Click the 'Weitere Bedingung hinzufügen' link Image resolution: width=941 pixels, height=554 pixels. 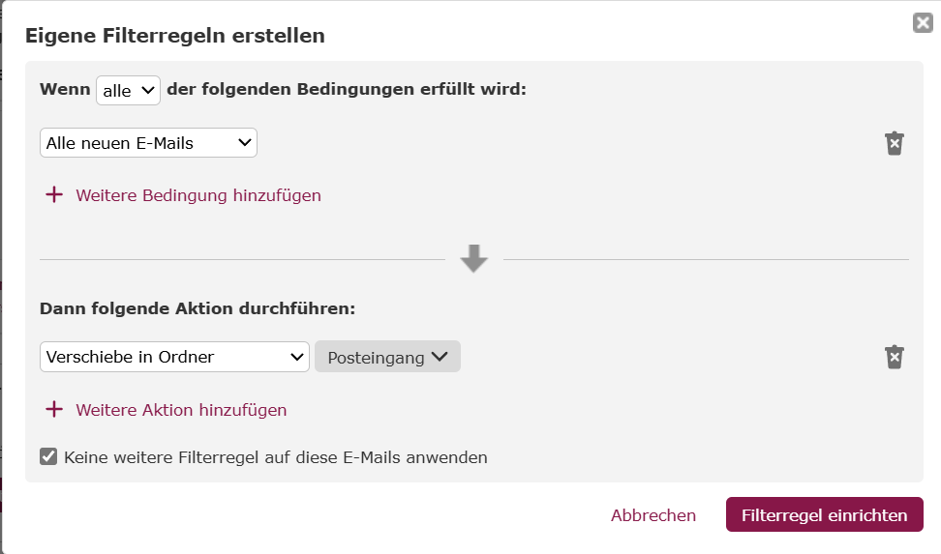tap(198, 195)
